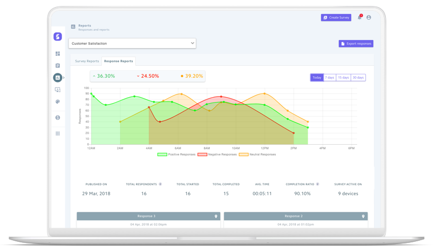This screenshot has height=251, width=437.
Task: Switch to the Survey Reports tab
Action: tap(87, 61)
